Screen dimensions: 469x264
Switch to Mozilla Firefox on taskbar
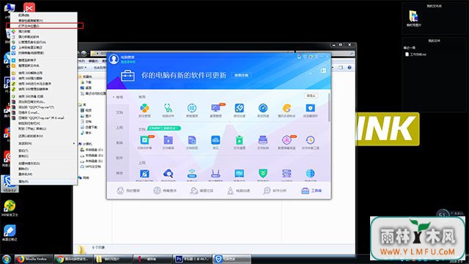tap(33, 259)
